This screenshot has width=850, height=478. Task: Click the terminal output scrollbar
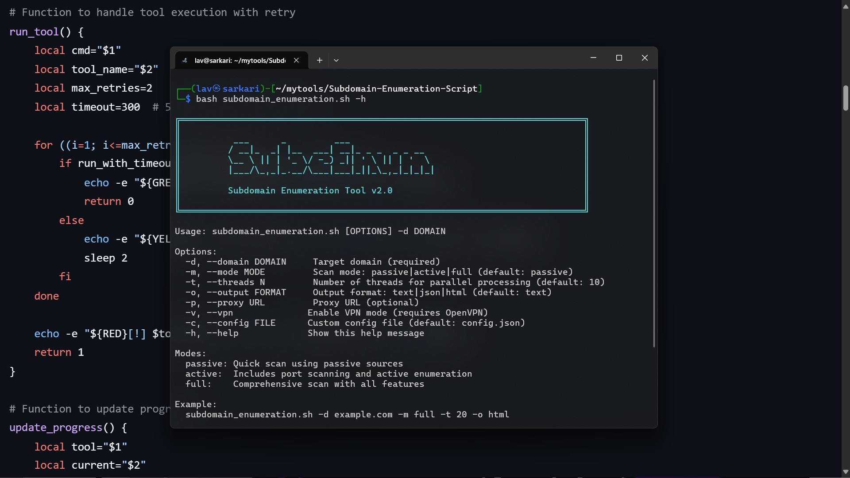(654, 212)
